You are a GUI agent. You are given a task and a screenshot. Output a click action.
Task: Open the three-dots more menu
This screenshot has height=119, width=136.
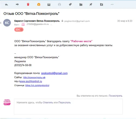click(112, 4)
